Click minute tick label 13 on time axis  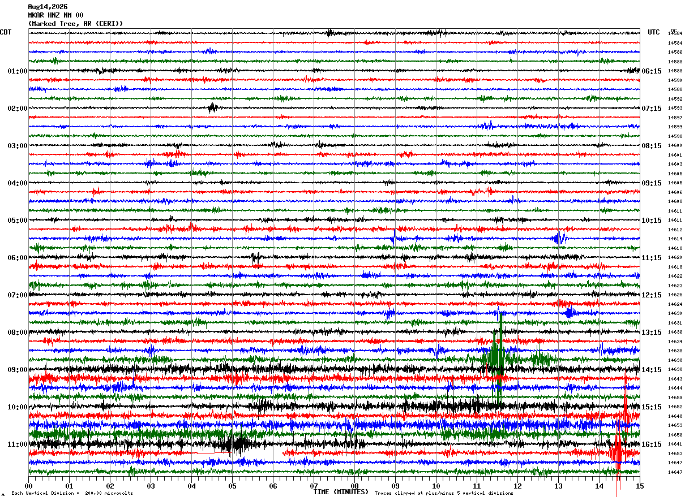[x=558, y=486]
